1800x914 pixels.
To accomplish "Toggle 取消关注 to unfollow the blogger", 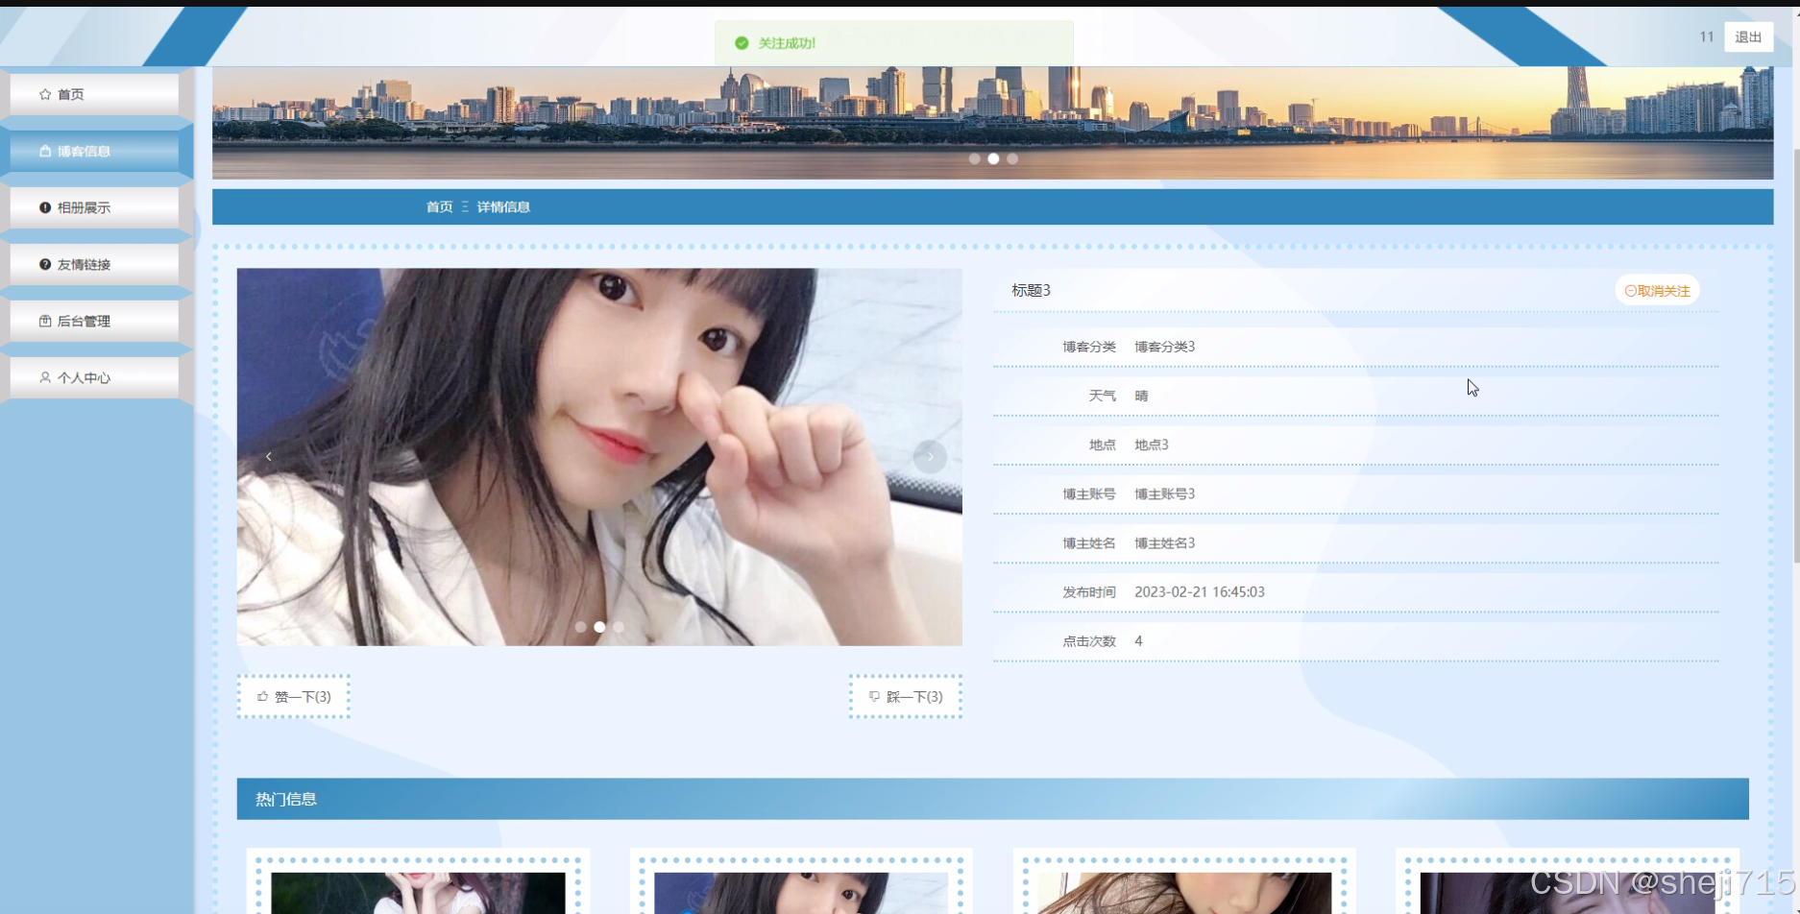I will [1657, 290].
